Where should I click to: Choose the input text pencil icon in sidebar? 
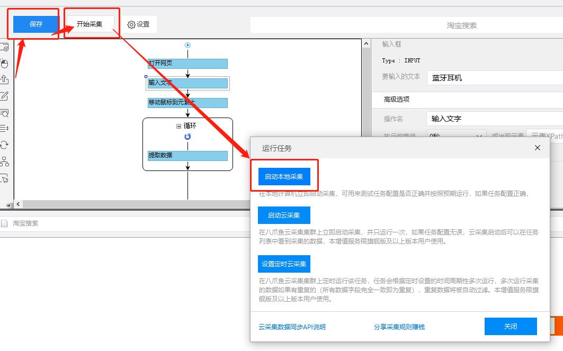(4, 96)
